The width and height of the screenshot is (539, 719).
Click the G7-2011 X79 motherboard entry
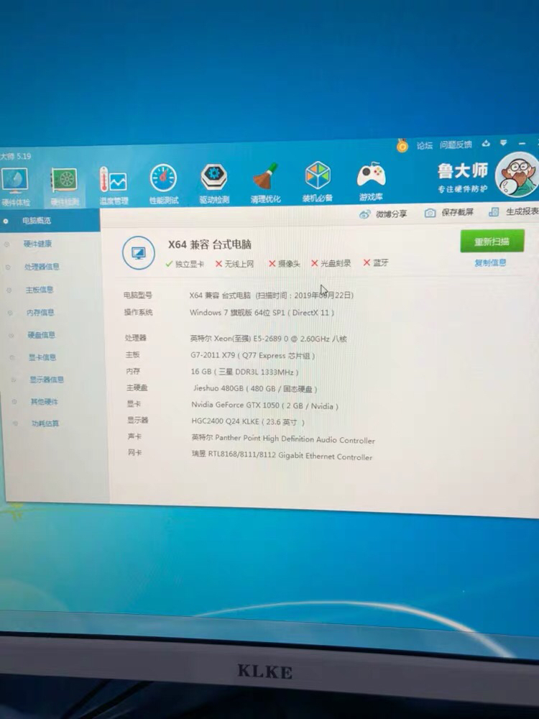(x=252, y=355)
